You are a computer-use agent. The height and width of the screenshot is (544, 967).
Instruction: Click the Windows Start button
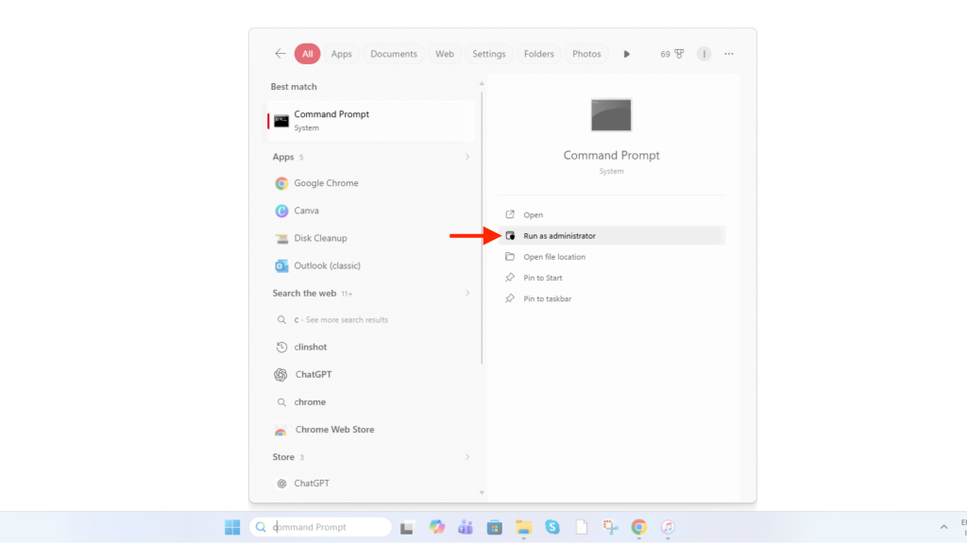point(232,527)
